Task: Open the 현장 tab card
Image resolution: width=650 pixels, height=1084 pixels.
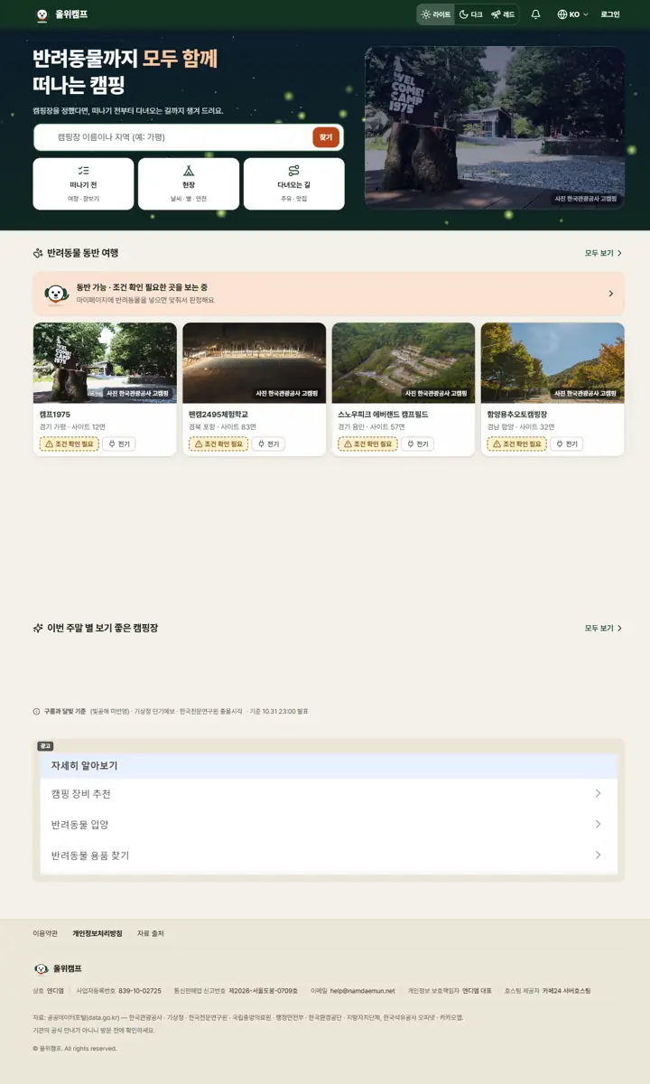Action: [189, 184]
